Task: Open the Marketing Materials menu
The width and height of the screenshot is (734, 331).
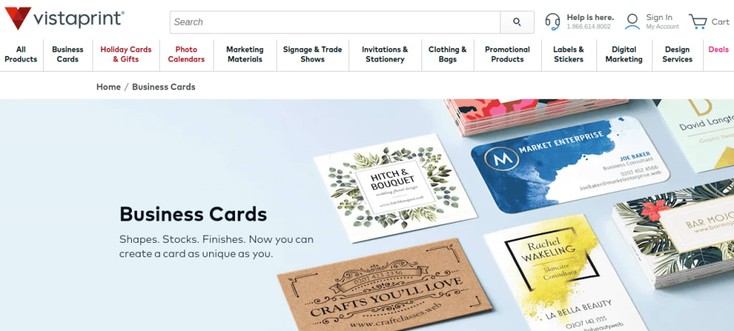Action: (x=245, y=54)
